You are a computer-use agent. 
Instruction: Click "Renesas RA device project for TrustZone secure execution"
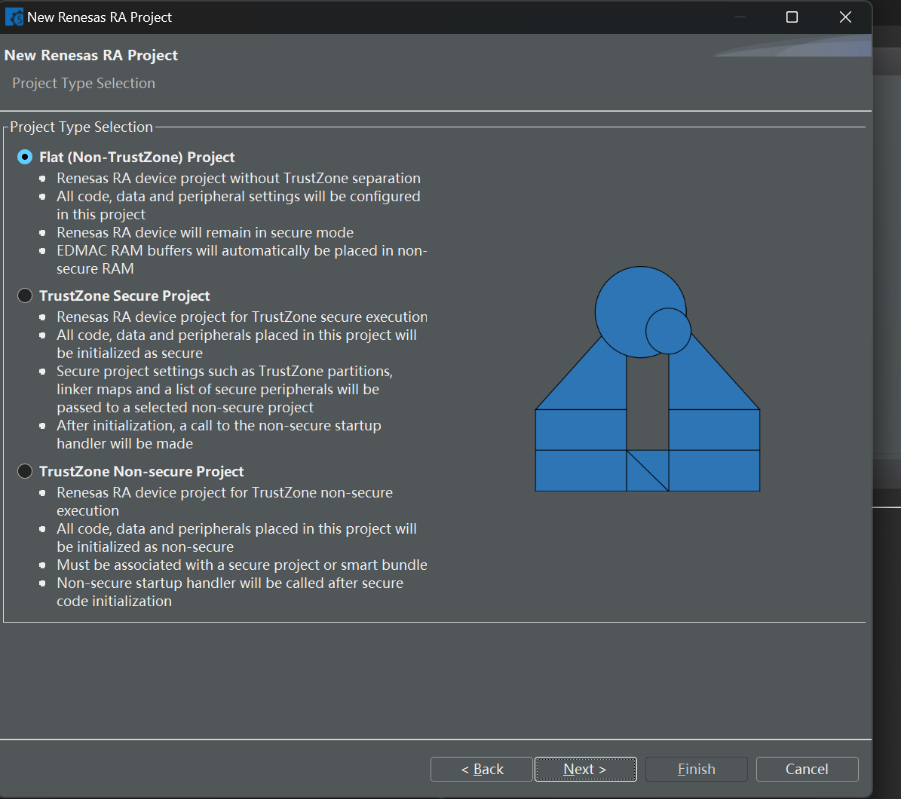242,317
